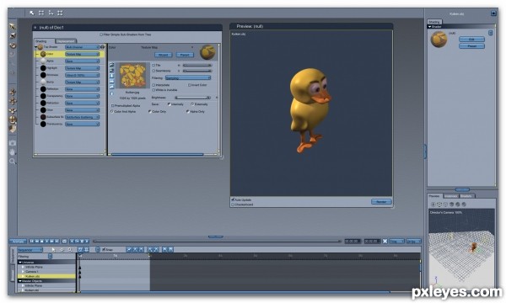Select the arrow pointer tool in top toolbar

[32, 13]
